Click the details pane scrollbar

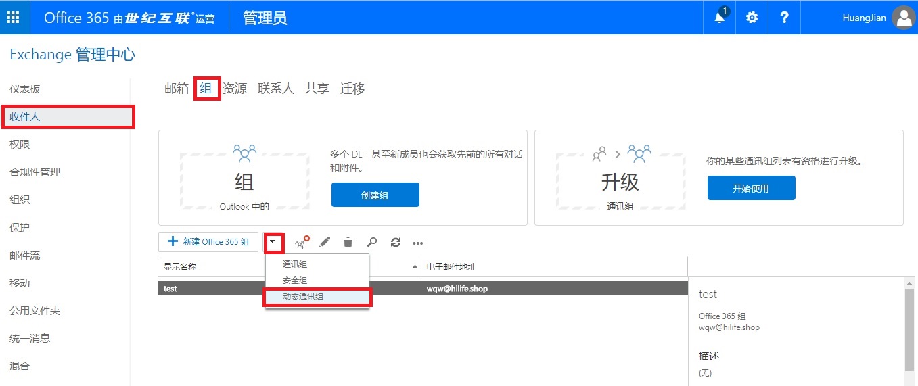point(910,330)
